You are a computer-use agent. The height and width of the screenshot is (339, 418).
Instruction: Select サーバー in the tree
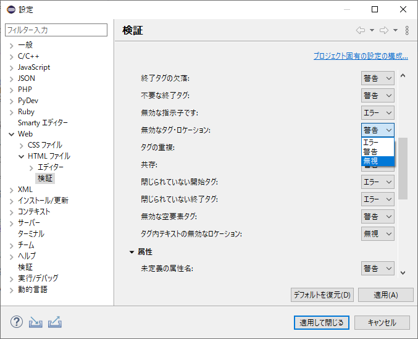pos(29,223)
